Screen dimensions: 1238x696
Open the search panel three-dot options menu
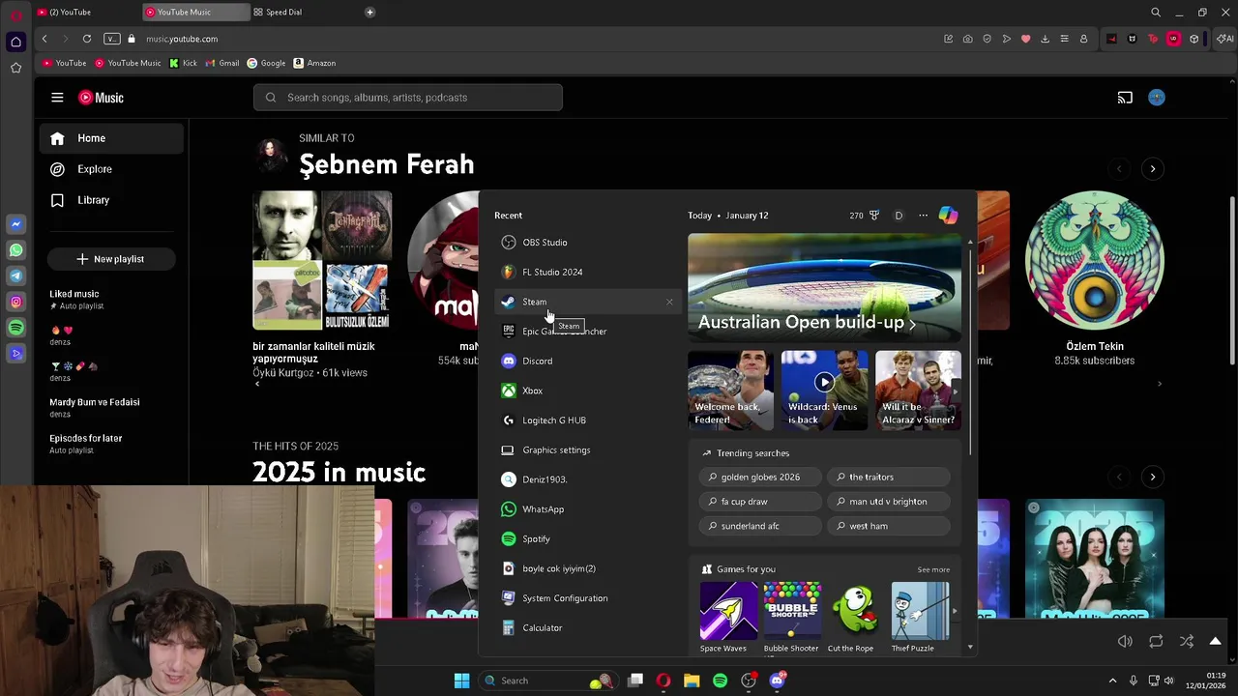923,216
